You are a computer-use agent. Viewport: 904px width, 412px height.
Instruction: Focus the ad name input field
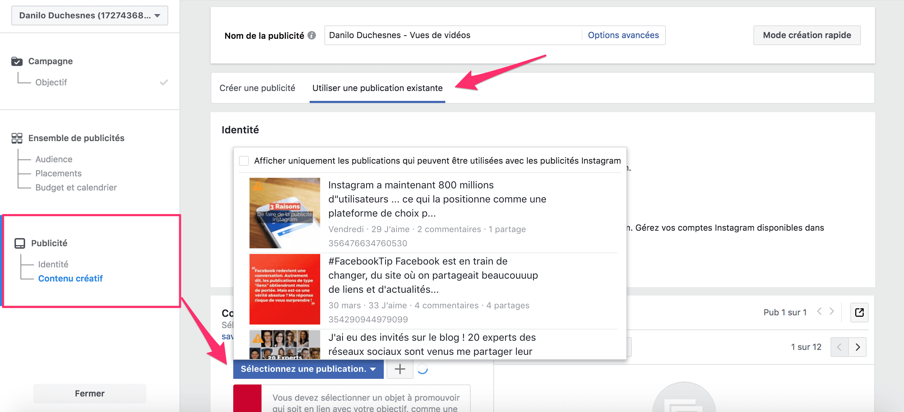coord(453,35)
